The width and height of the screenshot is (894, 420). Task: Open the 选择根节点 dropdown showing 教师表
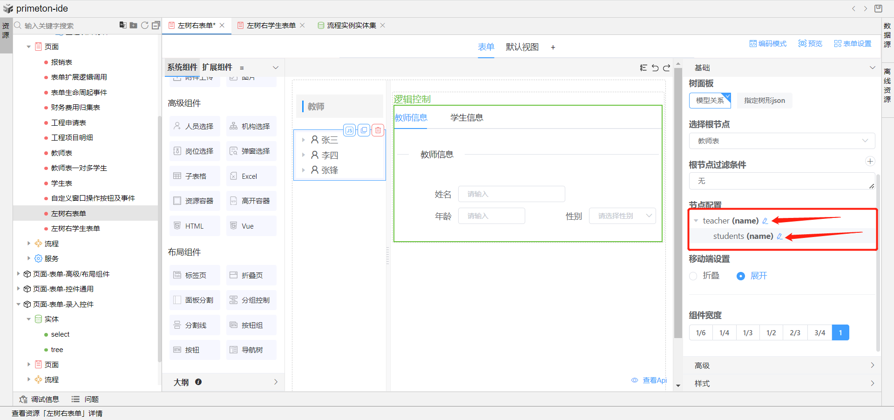pyautogui.click(x=781, y=141)
